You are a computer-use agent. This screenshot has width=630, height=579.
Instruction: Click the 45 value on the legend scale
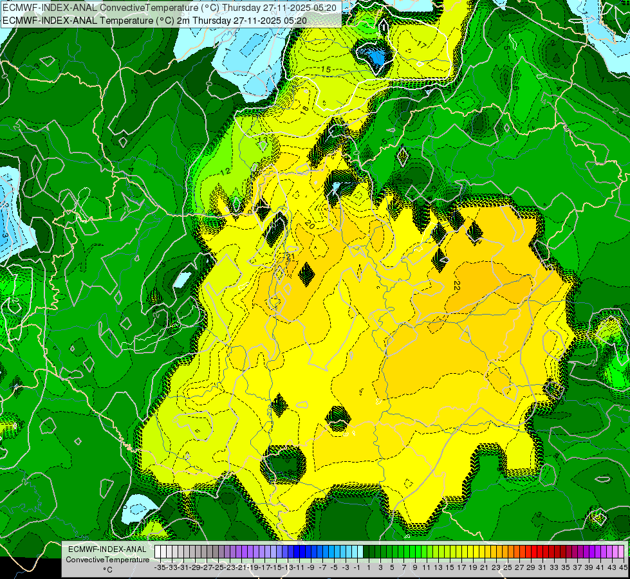coord(623,567)
